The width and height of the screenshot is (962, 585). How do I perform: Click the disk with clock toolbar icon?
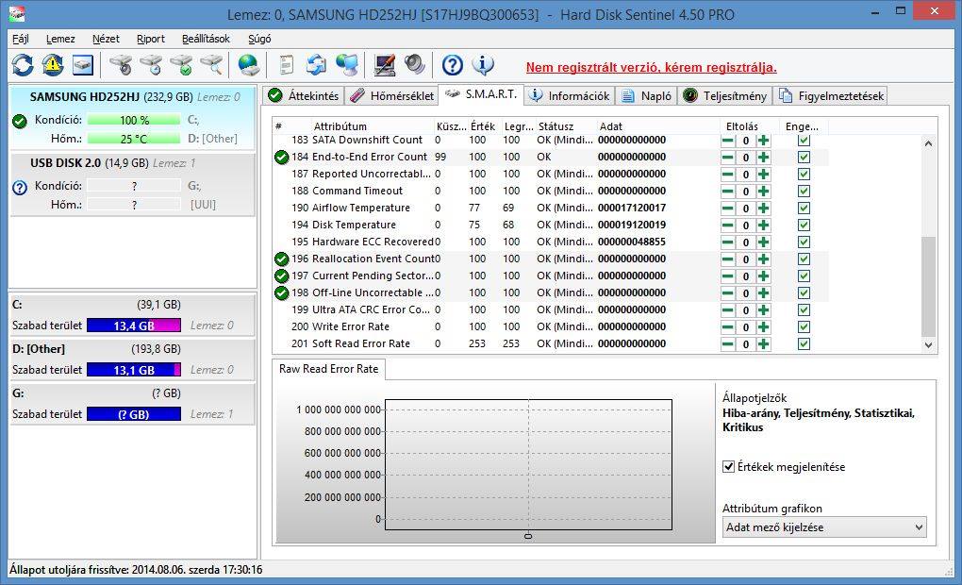(151, 65)
